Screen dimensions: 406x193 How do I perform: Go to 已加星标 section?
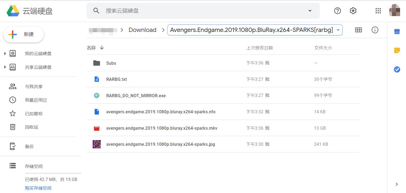[34, 114]
